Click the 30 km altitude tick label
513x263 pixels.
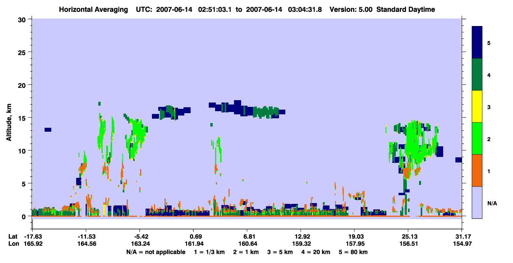tap(22, 19)
